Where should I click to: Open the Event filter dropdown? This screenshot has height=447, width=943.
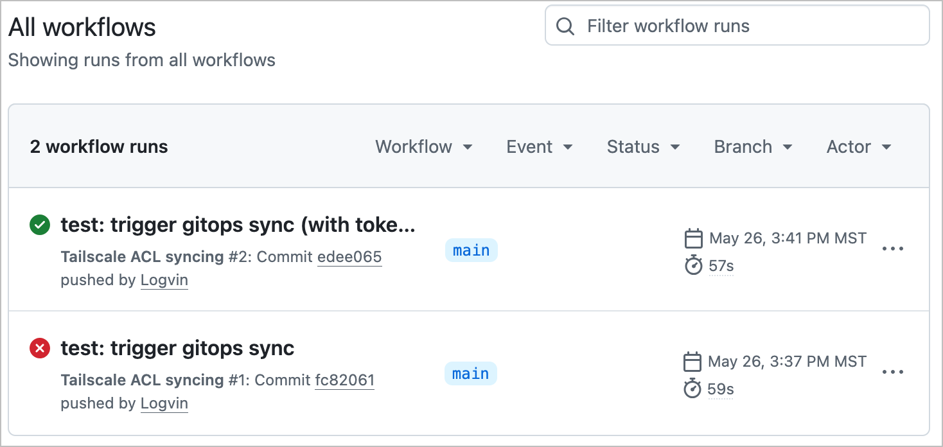point(540,146)
